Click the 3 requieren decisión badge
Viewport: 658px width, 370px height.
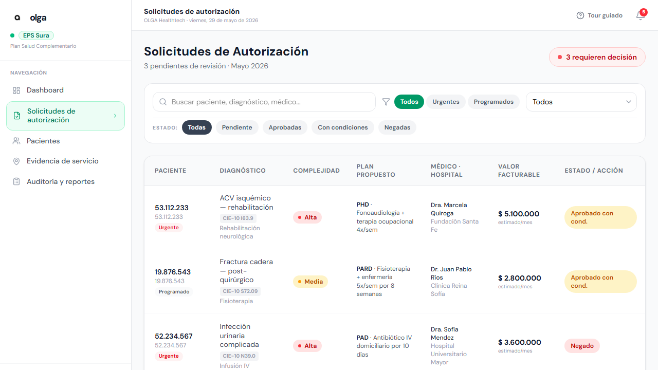point(597,57)
